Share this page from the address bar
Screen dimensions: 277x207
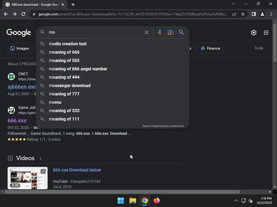pos(234,14)
